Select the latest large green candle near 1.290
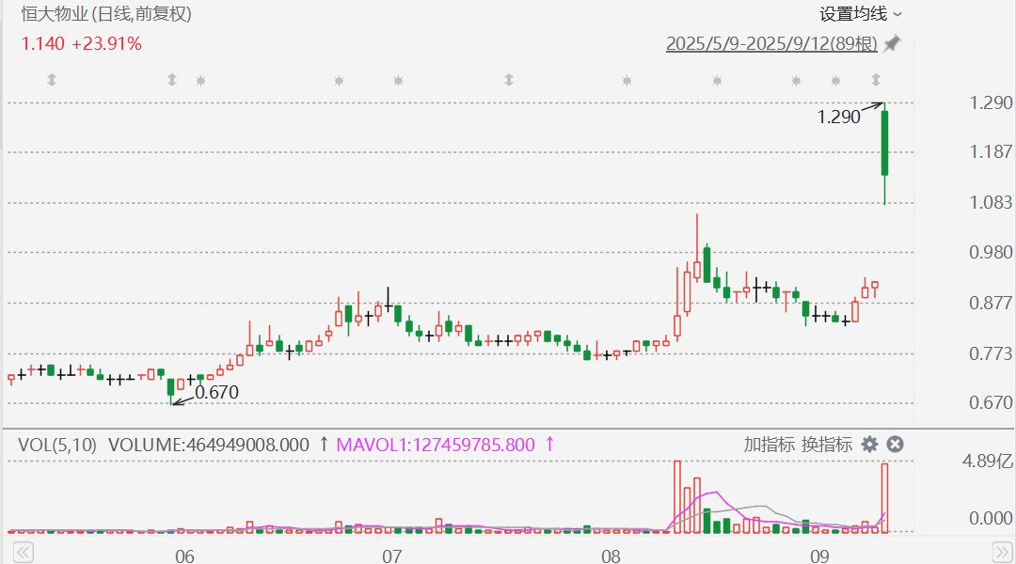 (884, 143)
